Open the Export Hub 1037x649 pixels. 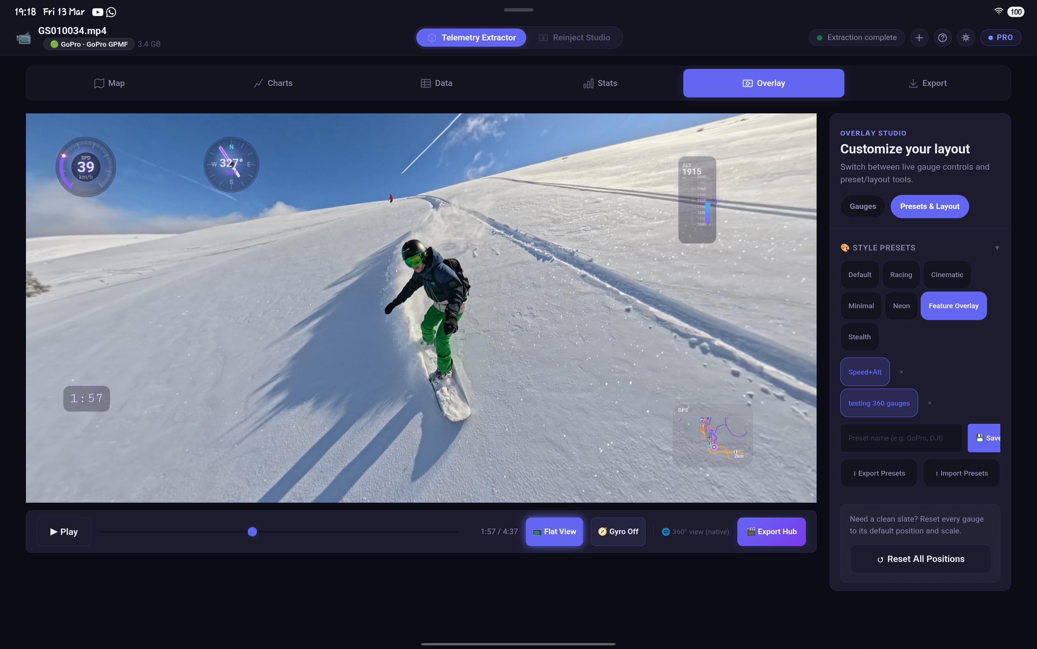(x=771, y=532)
